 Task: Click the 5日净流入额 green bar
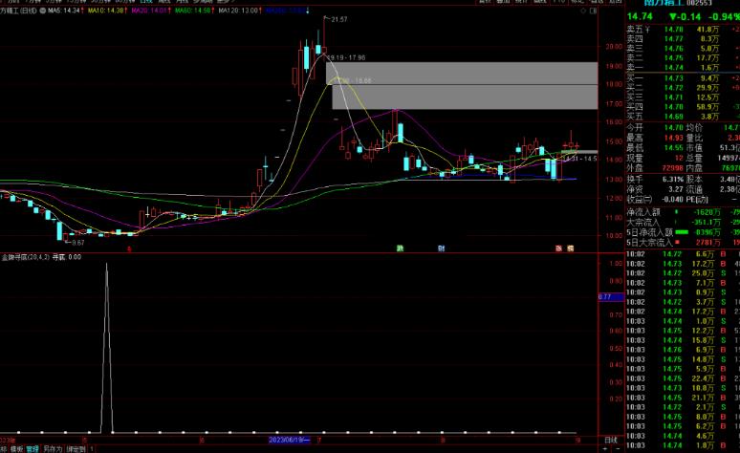pos(682,232)
